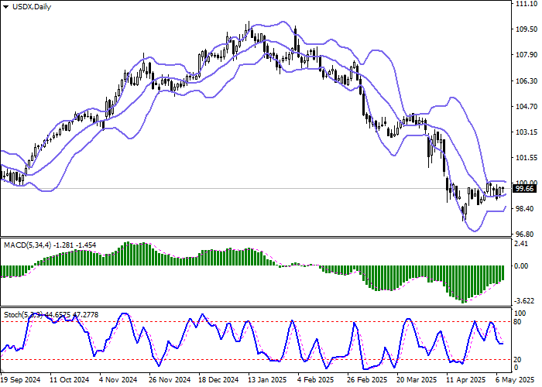
Task: Select the 96.80 price axis label
Action: (525, 235)
